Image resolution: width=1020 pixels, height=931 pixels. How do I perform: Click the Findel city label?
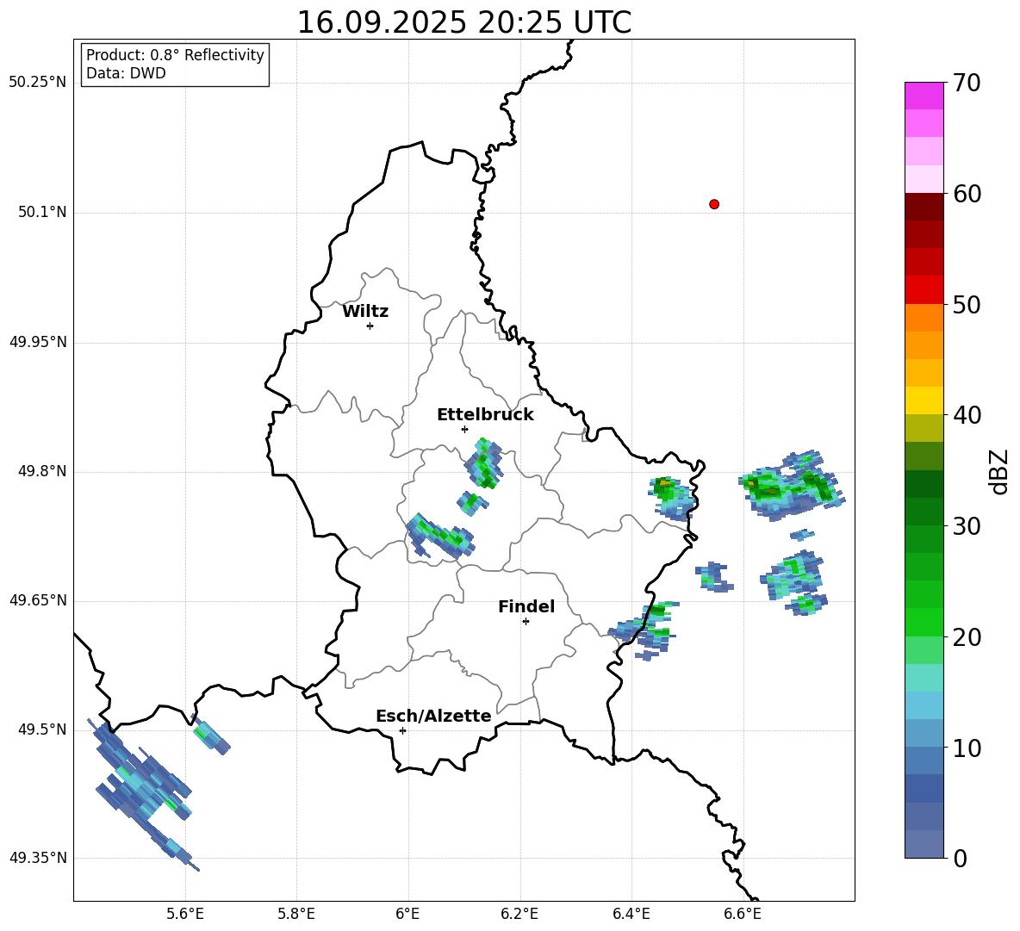pyautogui.click(x=526, y=606)
